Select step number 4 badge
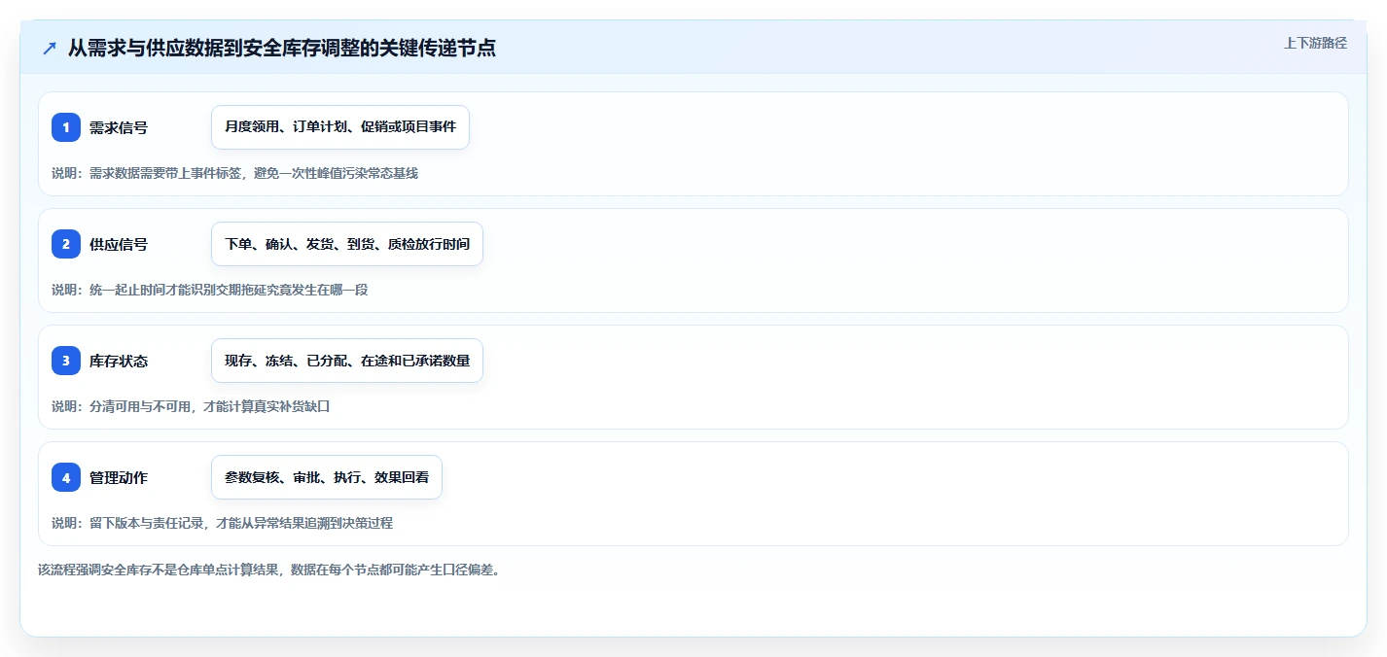 coord(66,477)
